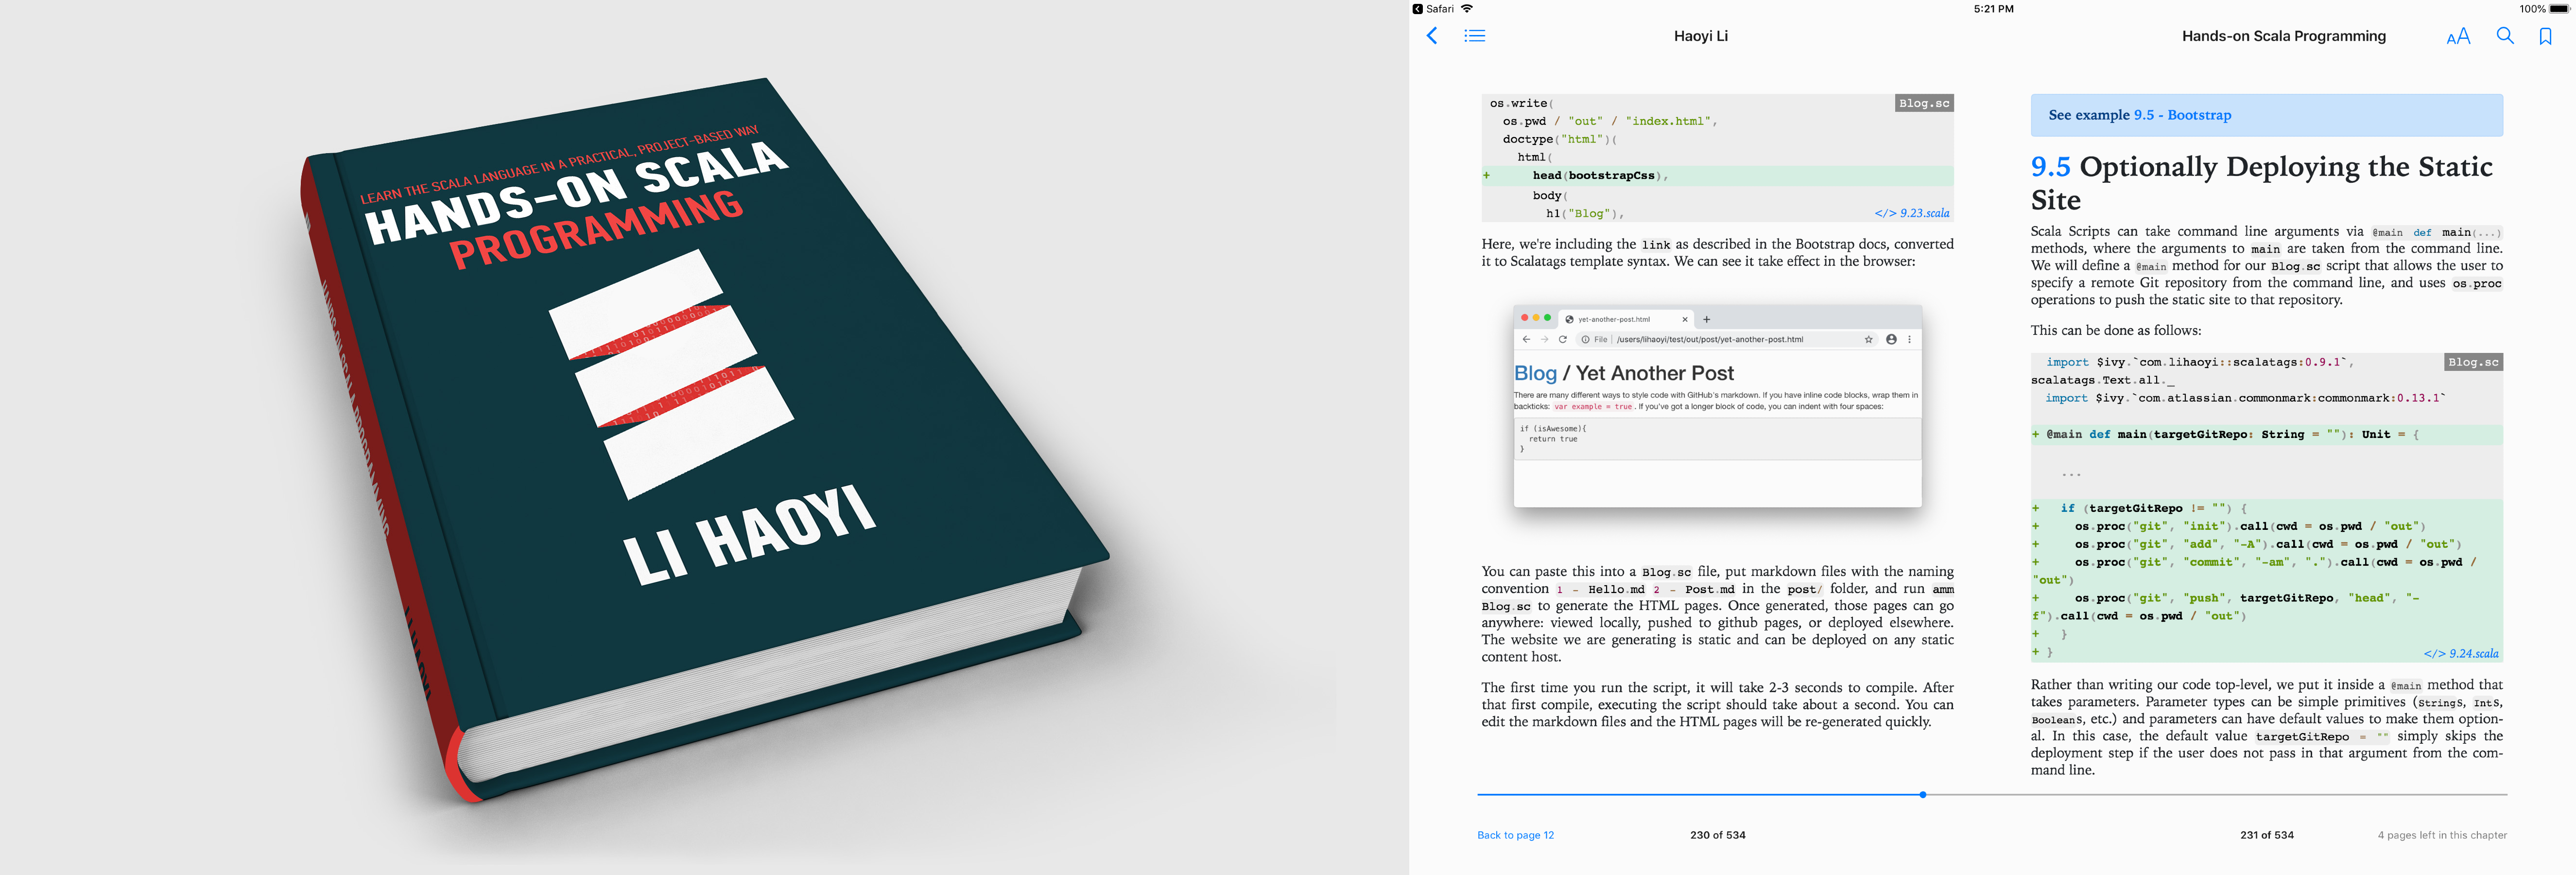
Task: Open the 9.5 - Bootstrap example link
Action: pyautogui.click(x=2182, y=115)
